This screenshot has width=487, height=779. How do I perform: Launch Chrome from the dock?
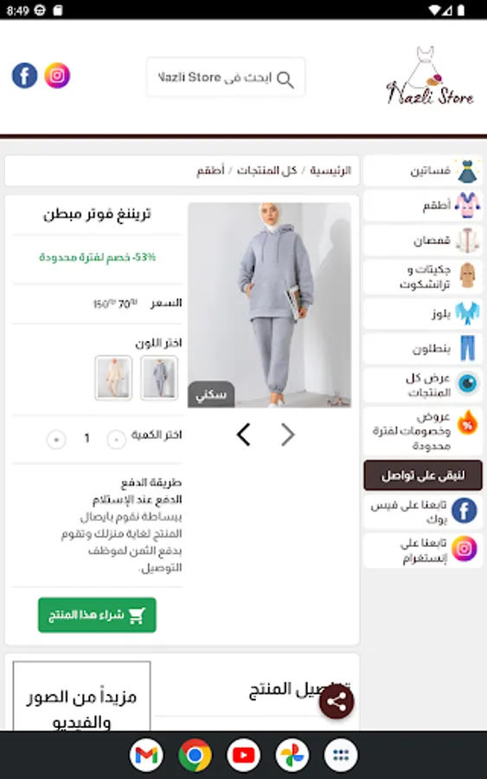click(195, 755)
